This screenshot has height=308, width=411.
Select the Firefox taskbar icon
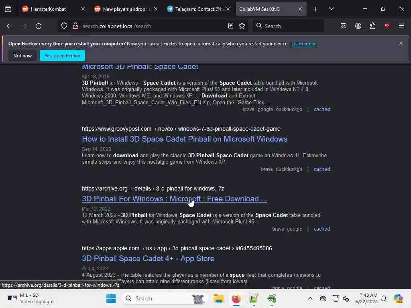pyautogui.click(x=236, y=298)
